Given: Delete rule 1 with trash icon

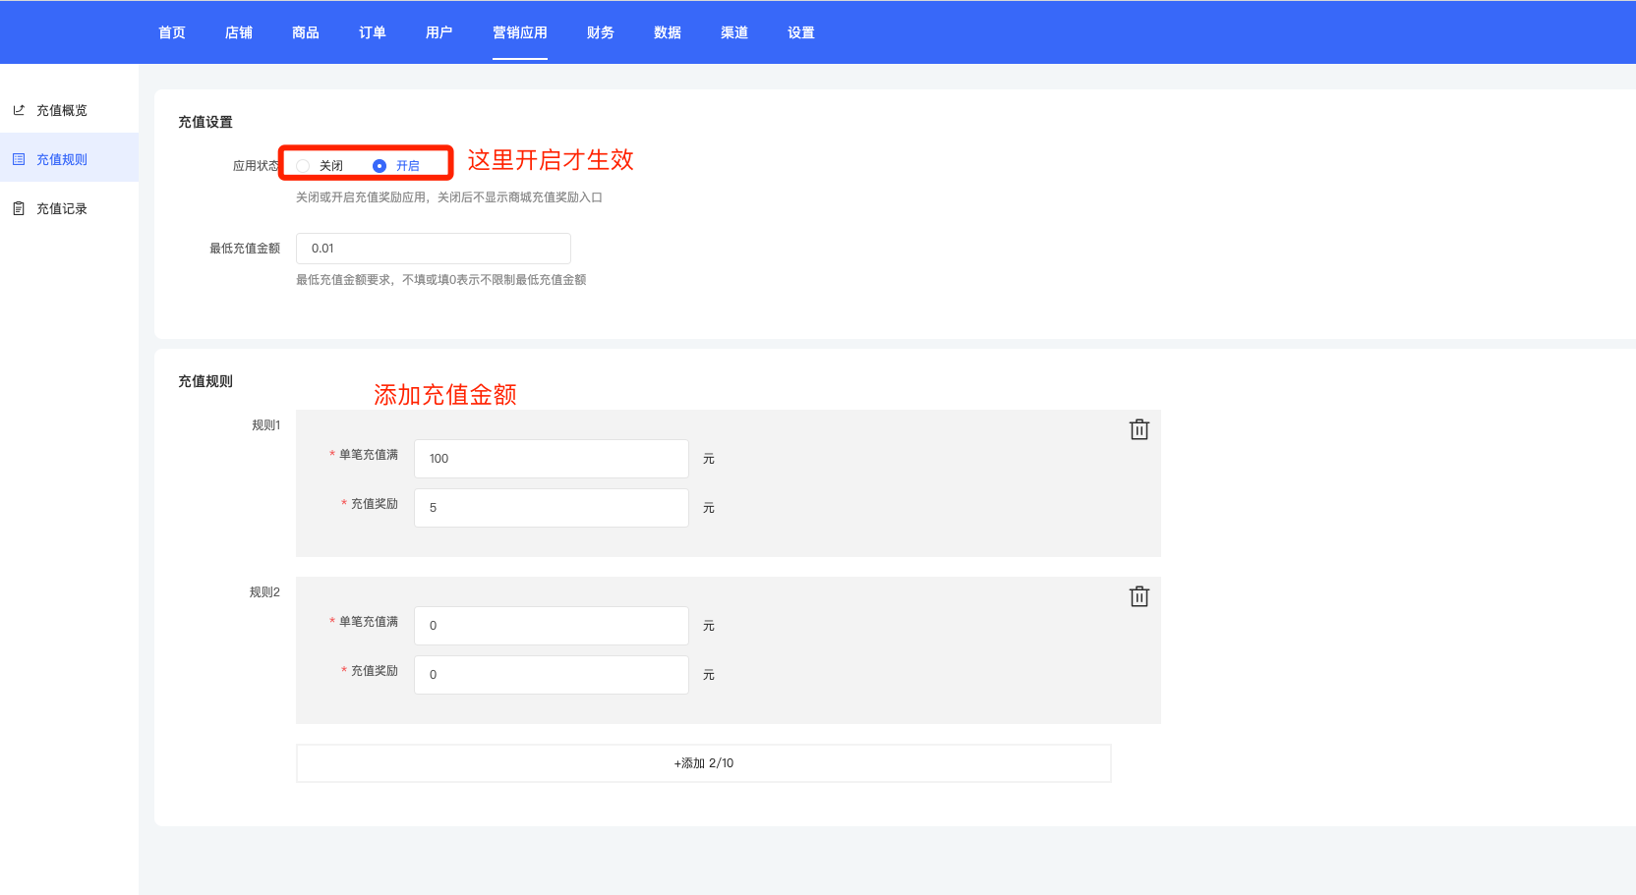Looking at the screenshot, I should (x=1139, y=429).
